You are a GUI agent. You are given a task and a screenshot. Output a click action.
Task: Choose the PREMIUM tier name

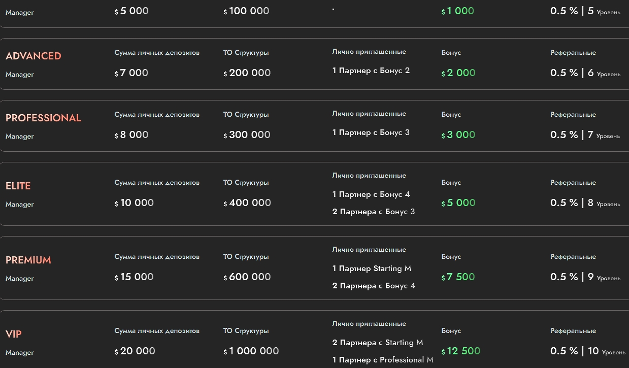pyautogui.click(x=28, y=260)
